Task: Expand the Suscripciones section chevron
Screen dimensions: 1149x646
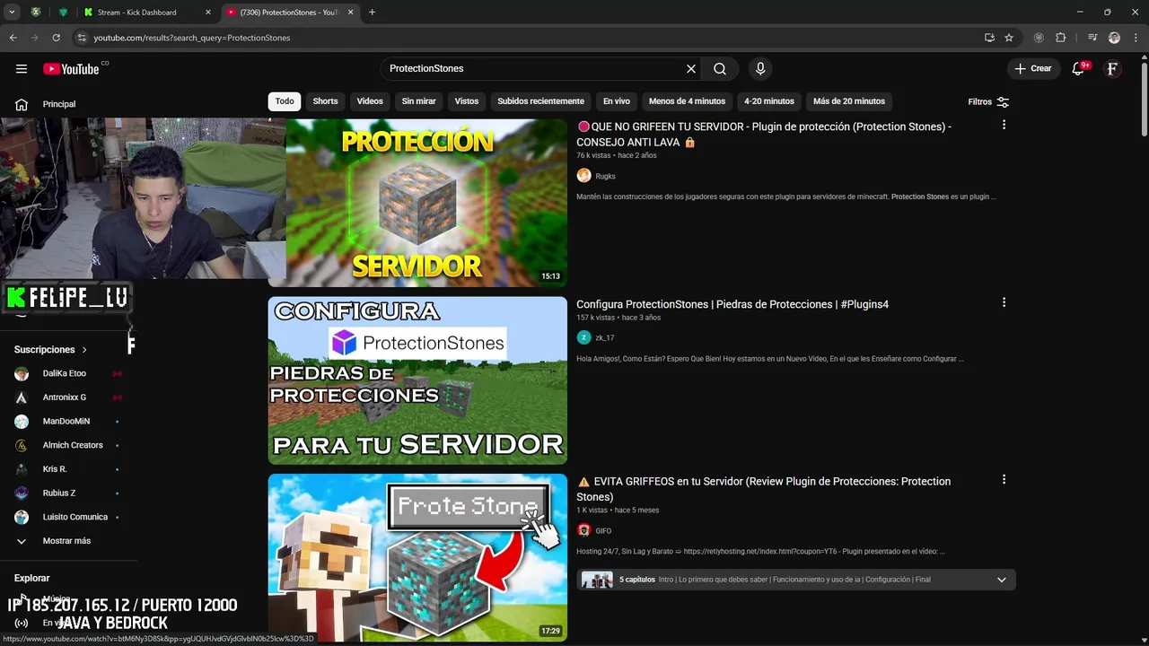Action: coord(84,350)
